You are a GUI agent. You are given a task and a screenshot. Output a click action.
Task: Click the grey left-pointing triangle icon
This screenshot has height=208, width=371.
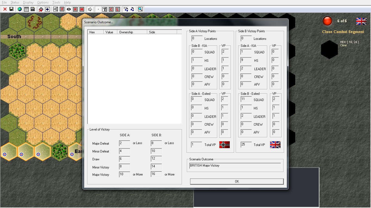click(56, 9)
